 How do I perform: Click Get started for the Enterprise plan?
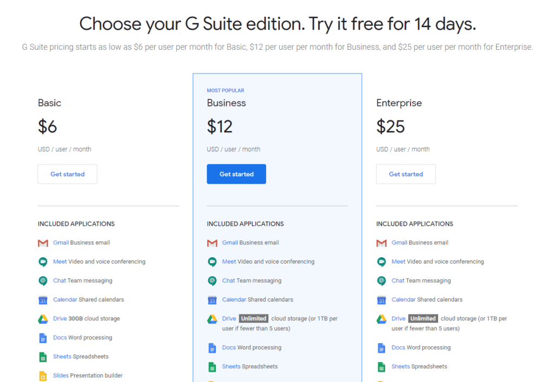(x=406, y=174)
